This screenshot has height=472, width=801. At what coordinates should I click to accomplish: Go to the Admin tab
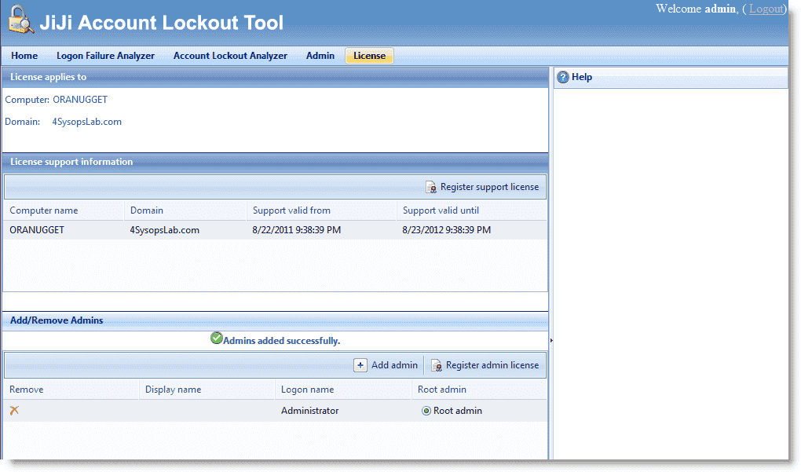pyautogui.click(x=320, y=56)
